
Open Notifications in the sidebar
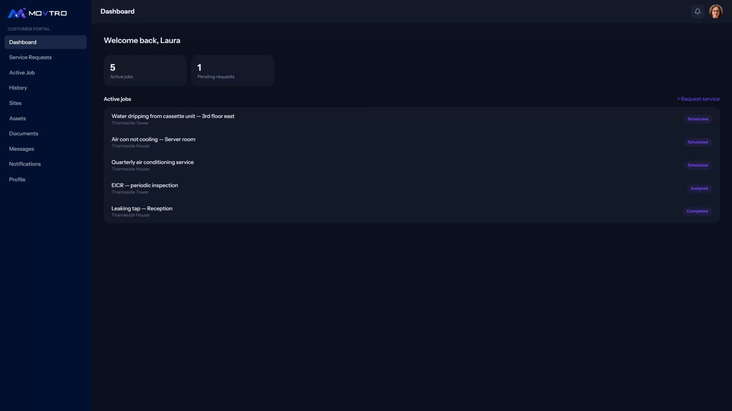coord(46,164)
